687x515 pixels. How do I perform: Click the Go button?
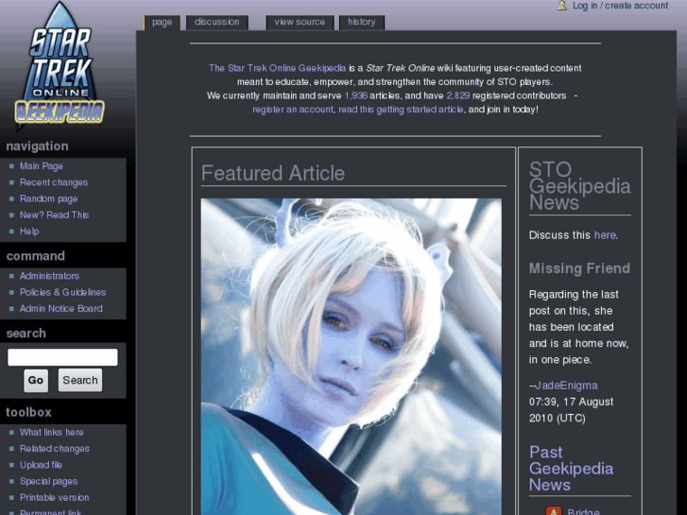click(x=36, y=381)
